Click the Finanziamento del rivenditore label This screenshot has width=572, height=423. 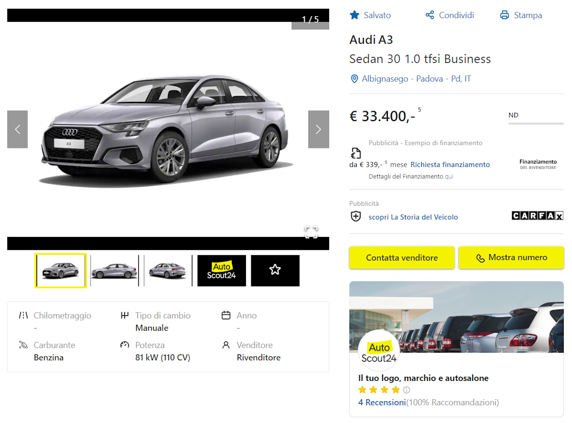538,164
